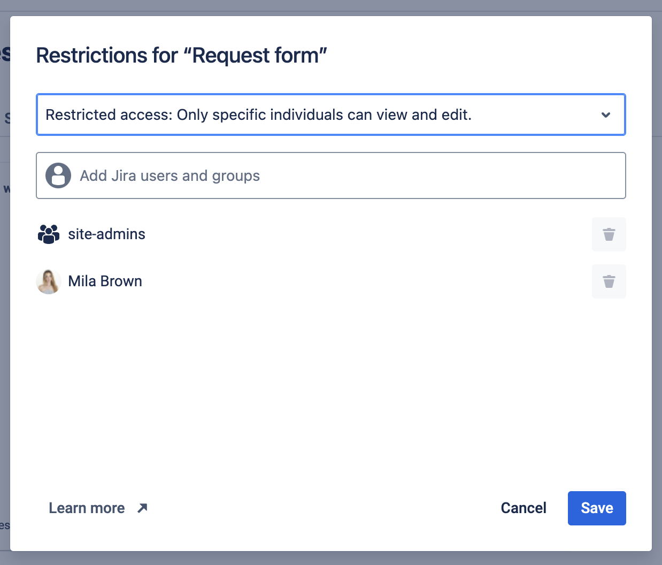Click the site-admins group icon

pos(49,234)
